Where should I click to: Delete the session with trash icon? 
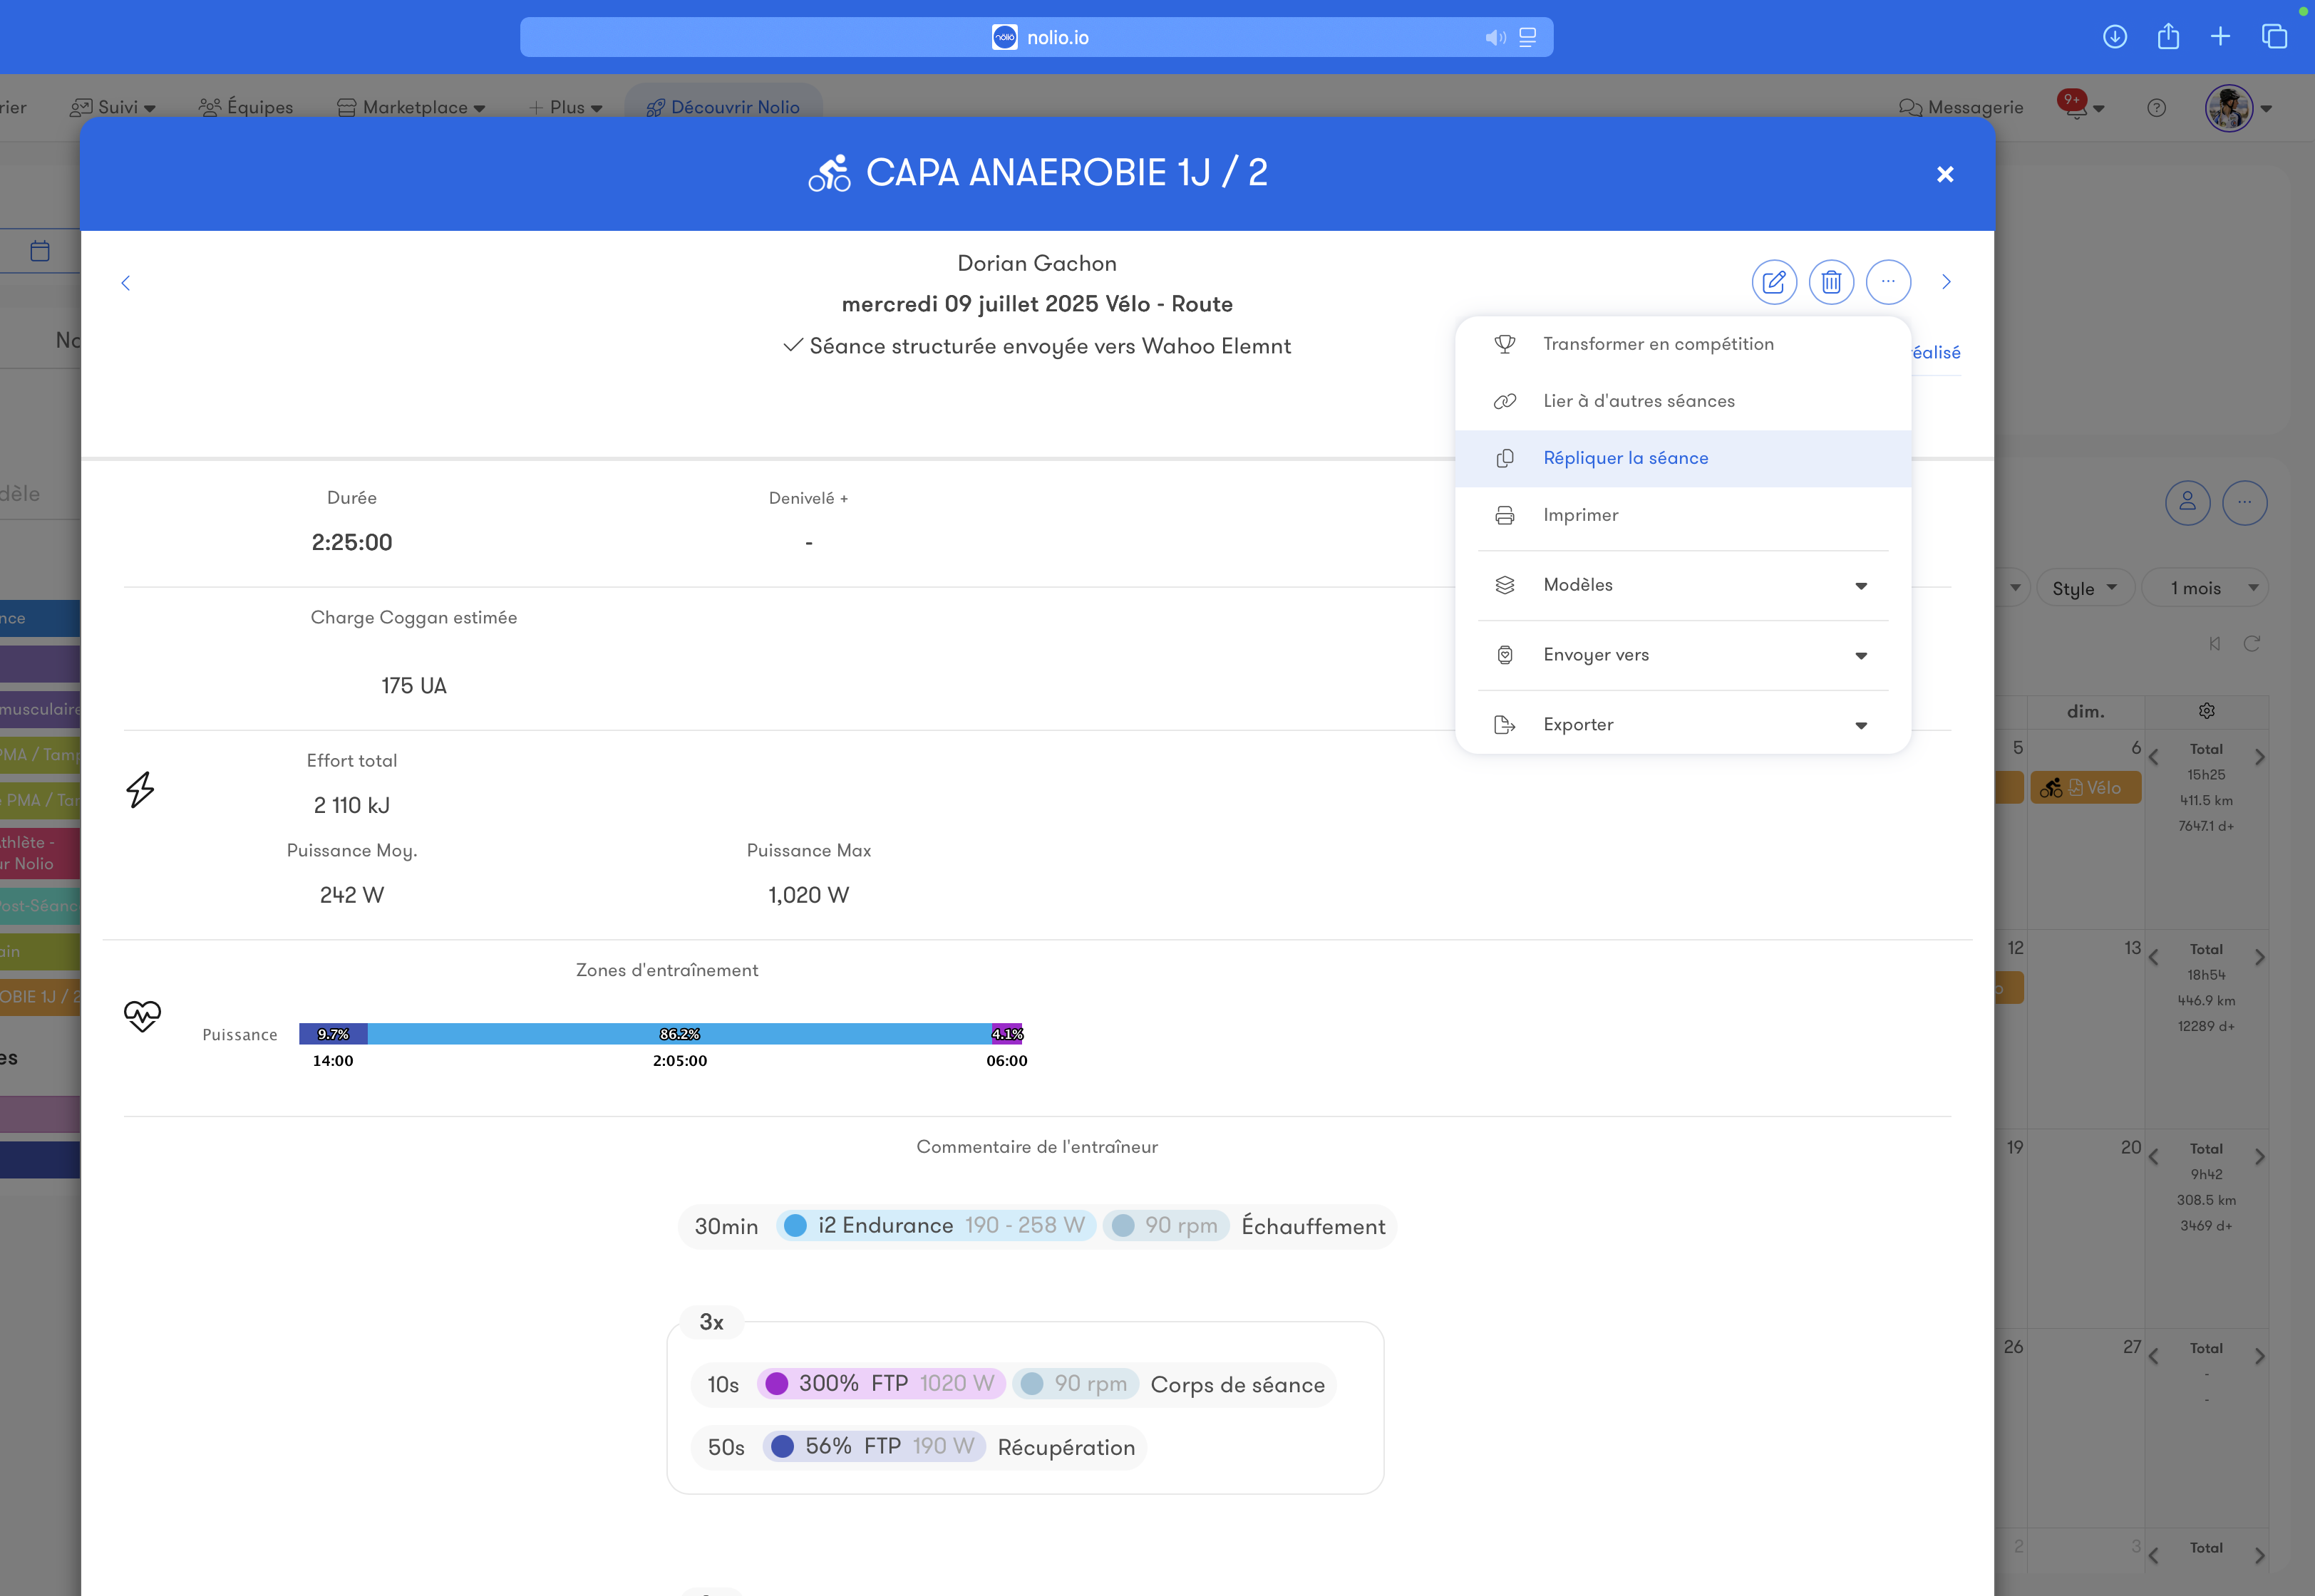coord(1831,282)
